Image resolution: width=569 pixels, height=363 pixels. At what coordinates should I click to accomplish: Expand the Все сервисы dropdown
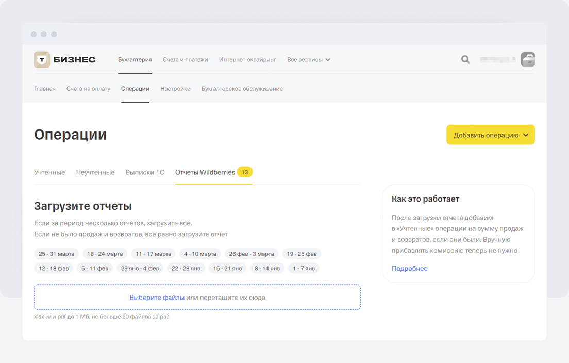[x=308, y=60]
